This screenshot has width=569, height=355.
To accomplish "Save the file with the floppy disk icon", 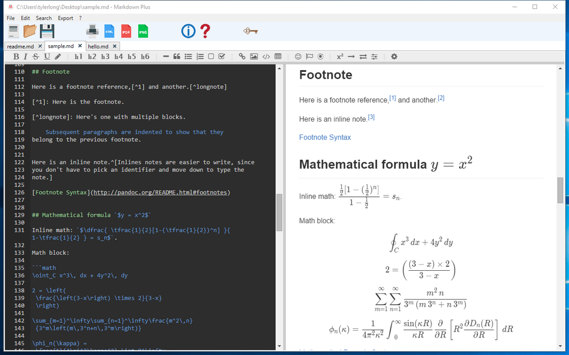I will pos(47,31).
